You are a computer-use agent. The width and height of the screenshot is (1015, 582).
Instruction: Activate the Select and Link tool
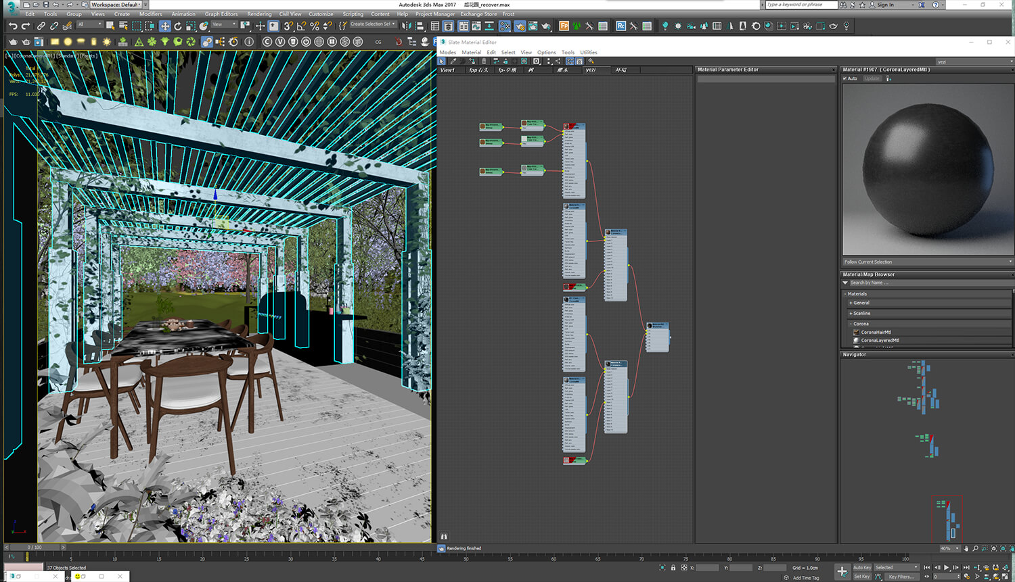[41, 26]
